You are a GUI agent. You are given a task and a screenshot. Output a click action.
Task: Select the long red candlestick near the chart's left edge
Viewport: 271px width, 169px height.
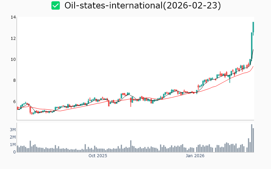30,110
